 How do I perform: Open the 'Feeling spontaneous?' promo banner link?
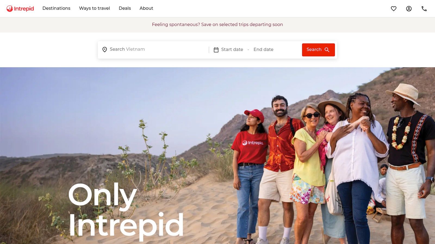coord(217,25)
